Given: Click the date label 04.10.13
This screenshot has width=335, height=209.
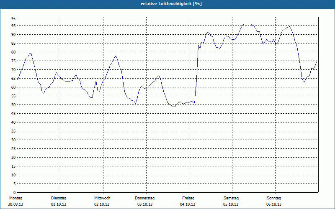Looking at the screenshot, I should (x=188, y=204).
